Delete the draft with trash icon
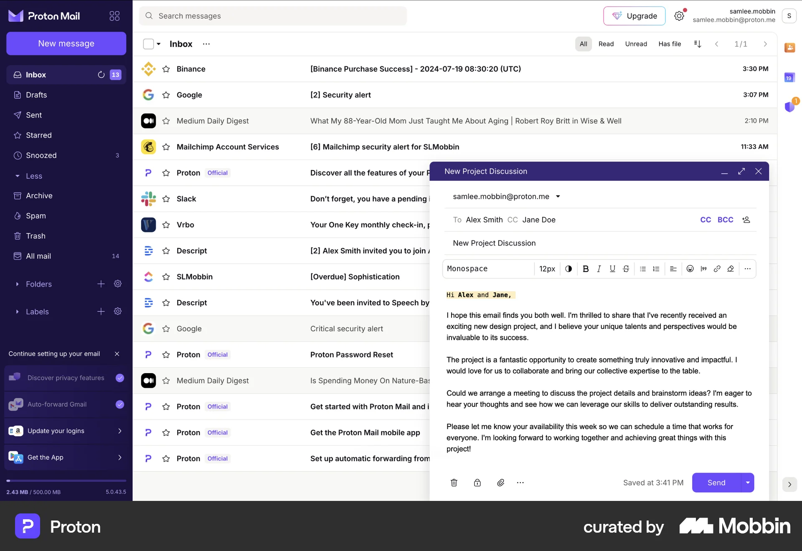Image resolution: width=802 pixels, height=551 pixels. [x=454, y=483]
